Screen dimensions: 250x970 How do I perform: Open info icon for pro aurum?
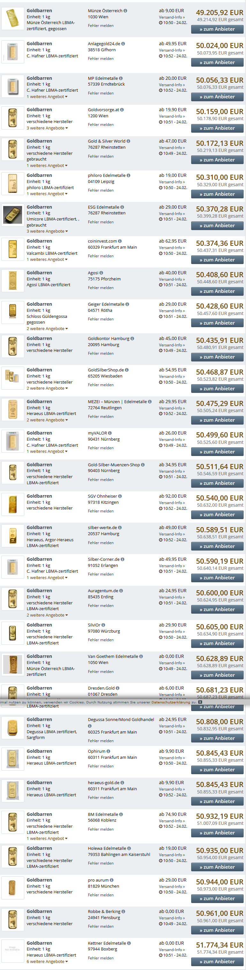click(112, 880)
